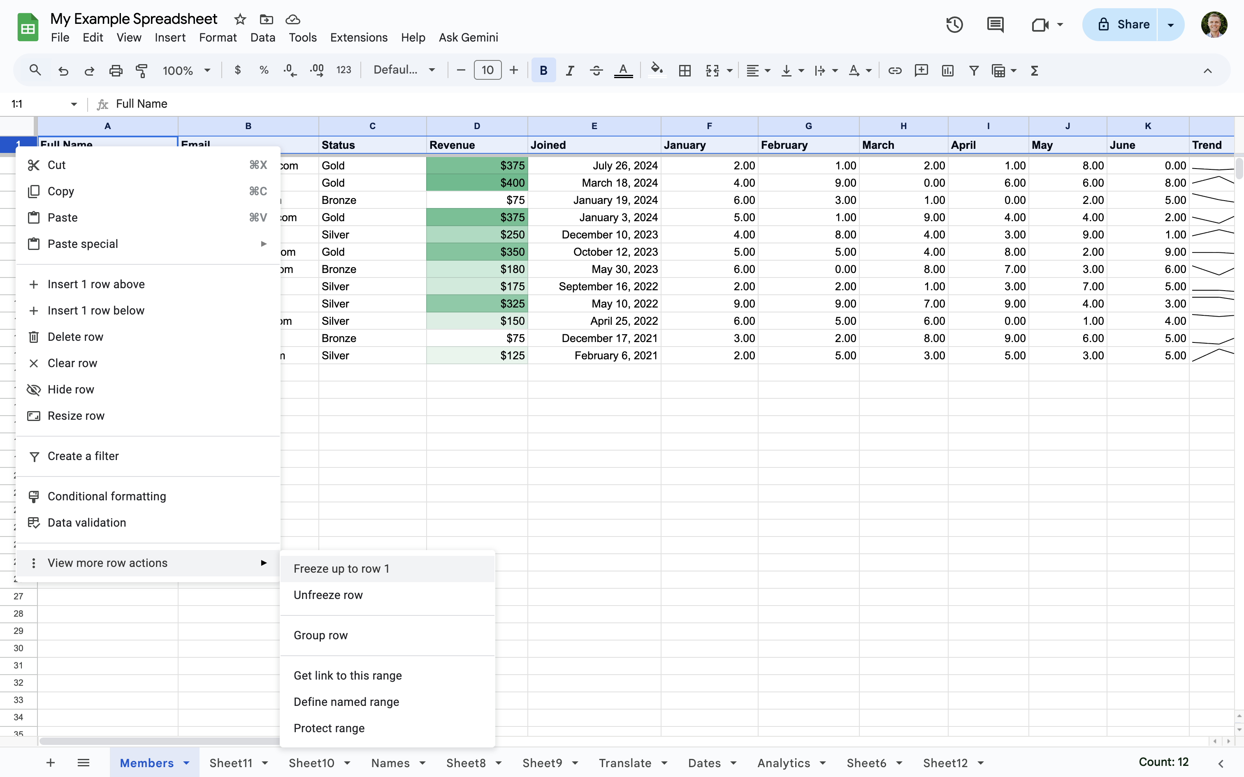Viewport: 1244px width, 777px height.
Task: Click the Paint format tool
Action: 142,70
